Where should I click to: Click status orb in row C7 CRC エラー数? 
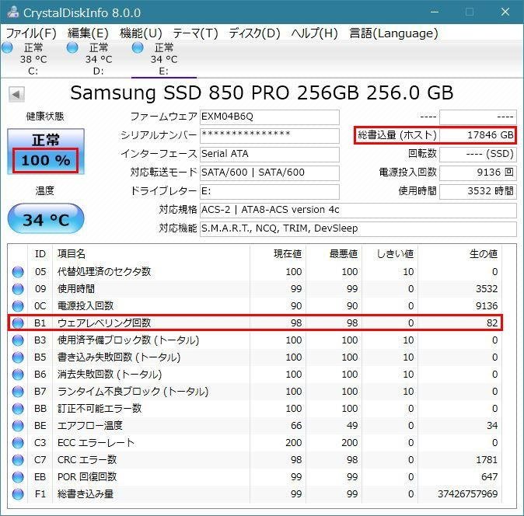pos(18,460)
